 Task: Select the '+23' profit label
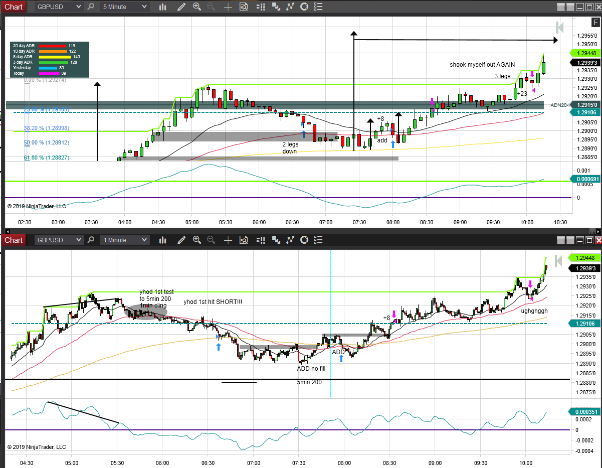(522, 93)
